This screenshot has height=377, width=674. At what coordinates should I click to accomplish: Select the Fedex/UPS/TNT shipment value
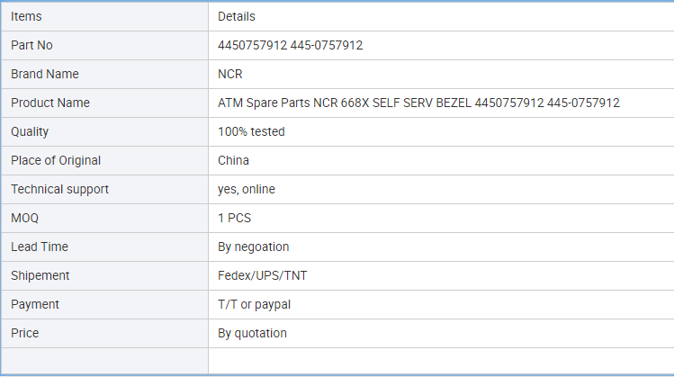point(263,275)
